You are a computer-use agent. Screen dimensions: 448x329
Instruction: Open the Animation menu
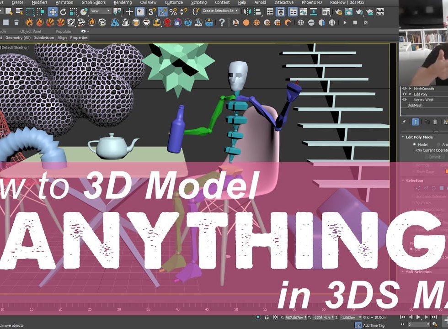pos(64,3)
